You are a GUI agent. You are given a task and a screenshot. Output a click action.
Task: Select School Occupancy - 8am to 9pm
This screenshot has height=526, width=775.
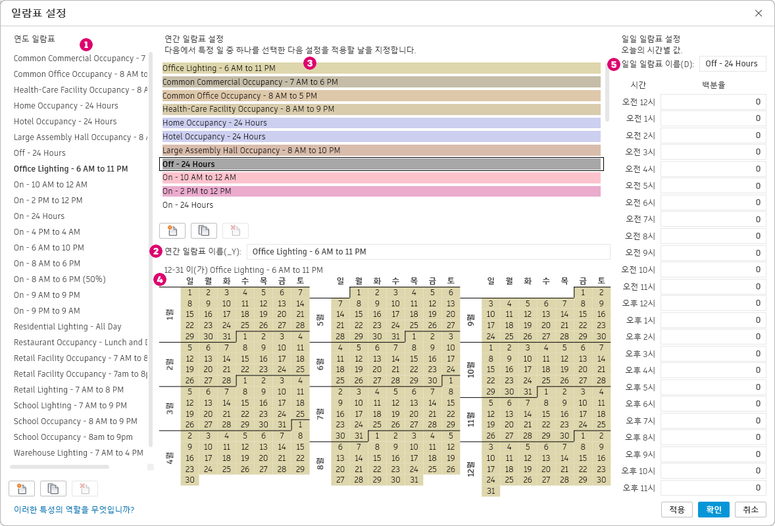point(73,437)
